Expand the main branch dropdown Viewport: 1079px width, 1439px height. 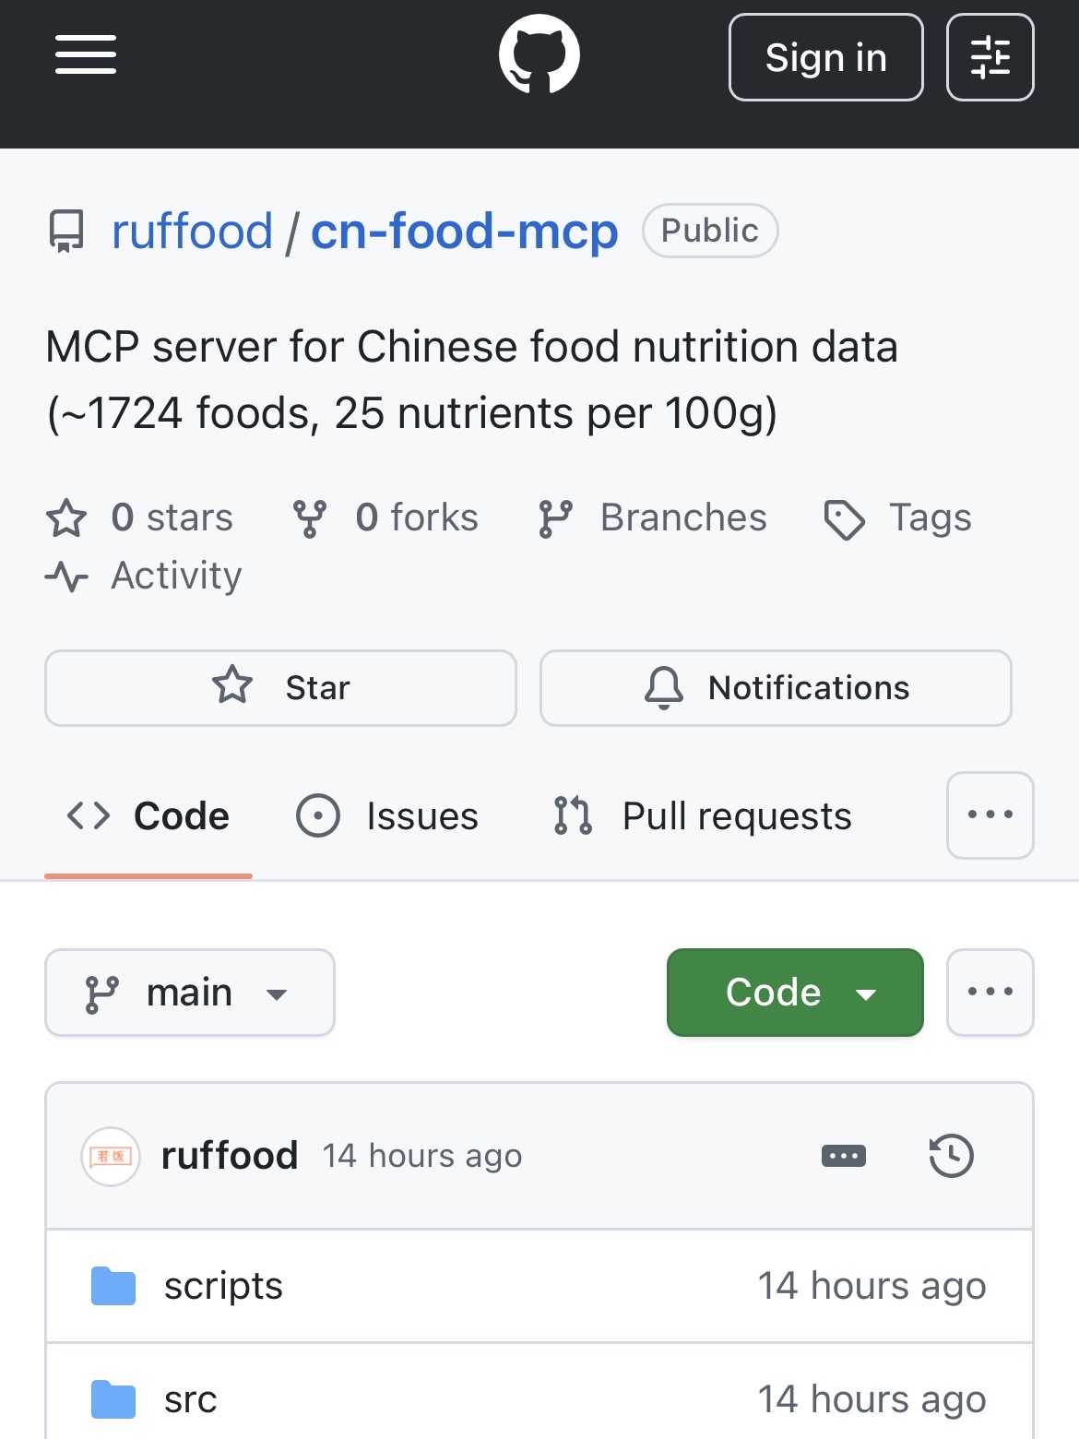coord(190,993)
